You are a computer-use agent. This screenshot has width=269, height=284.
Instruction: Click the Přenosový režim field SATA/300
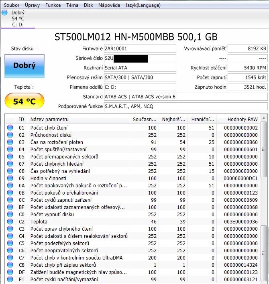pos(140,77)
